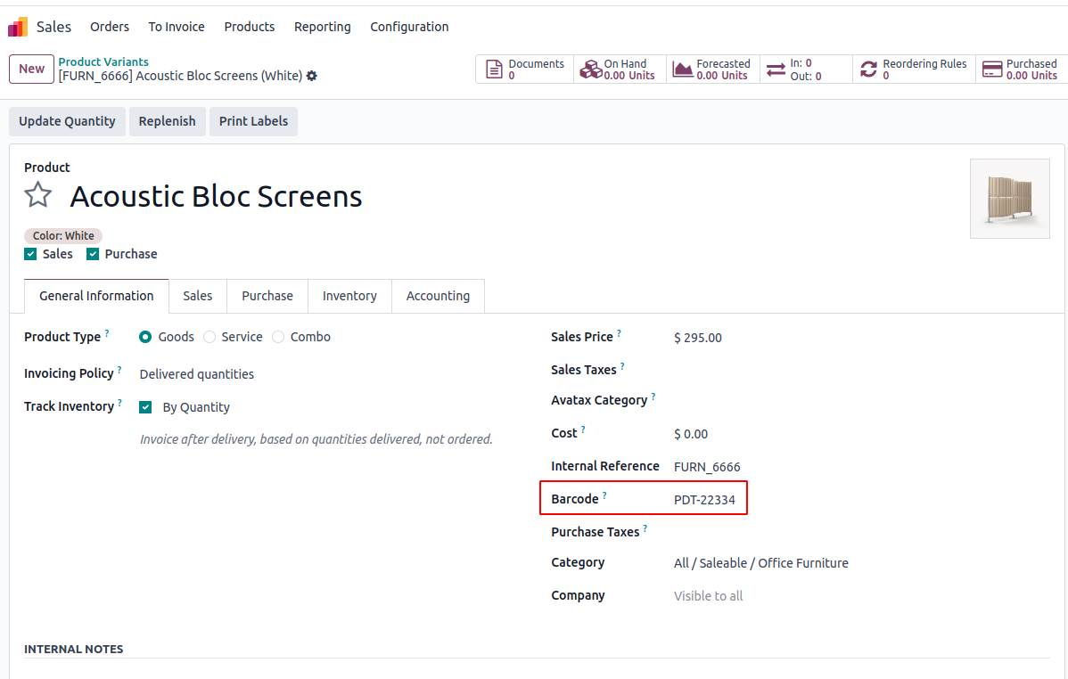Toggle the Purchase checkbox
Image resolution: width=1068 pixels, height=679 pixels.
pyautogui.click(x=93, y=254)
